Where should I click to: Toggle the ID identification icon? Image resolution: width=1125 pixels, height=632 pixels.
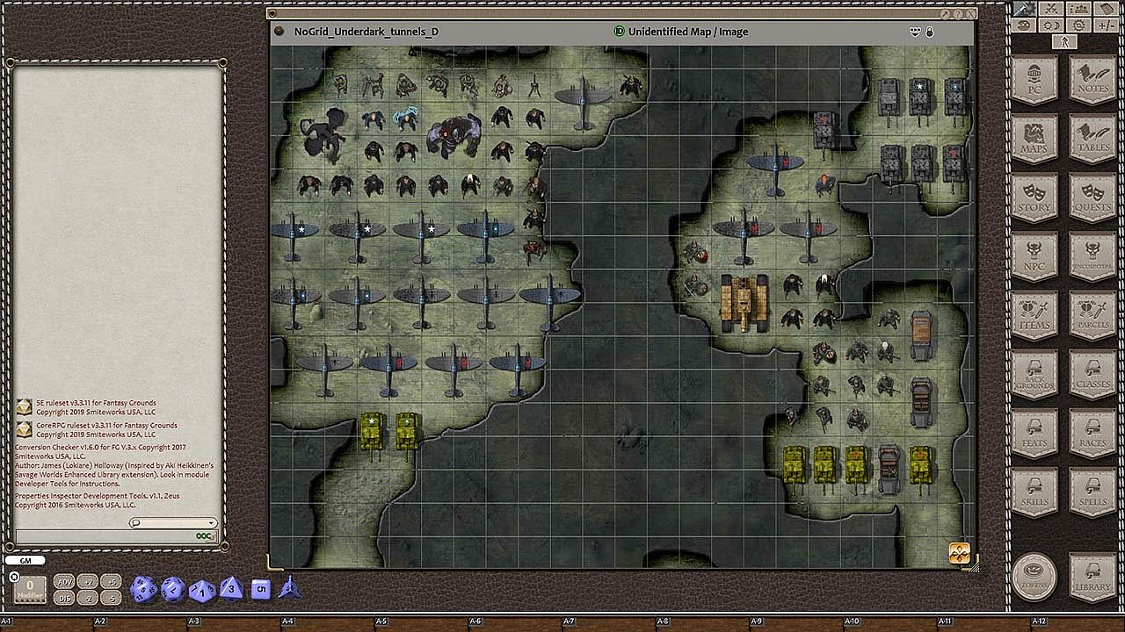coord(619,32)
